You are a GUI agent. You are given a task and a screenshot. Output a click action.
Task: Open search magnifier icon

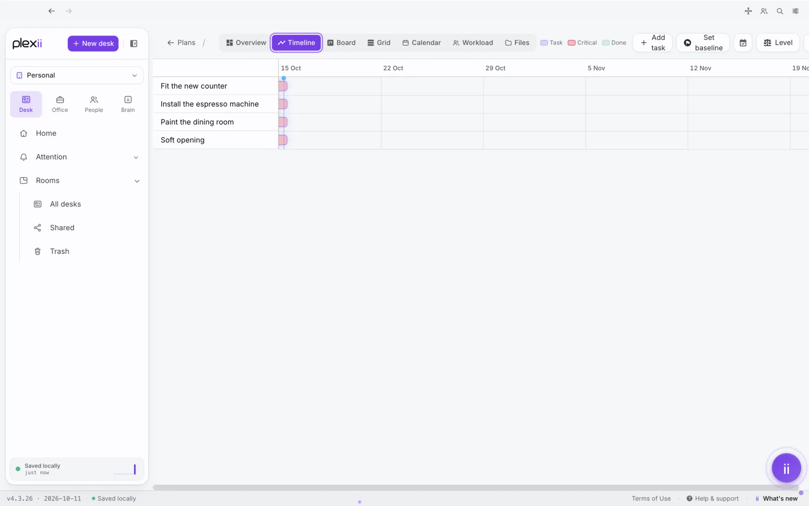point(780,11)
